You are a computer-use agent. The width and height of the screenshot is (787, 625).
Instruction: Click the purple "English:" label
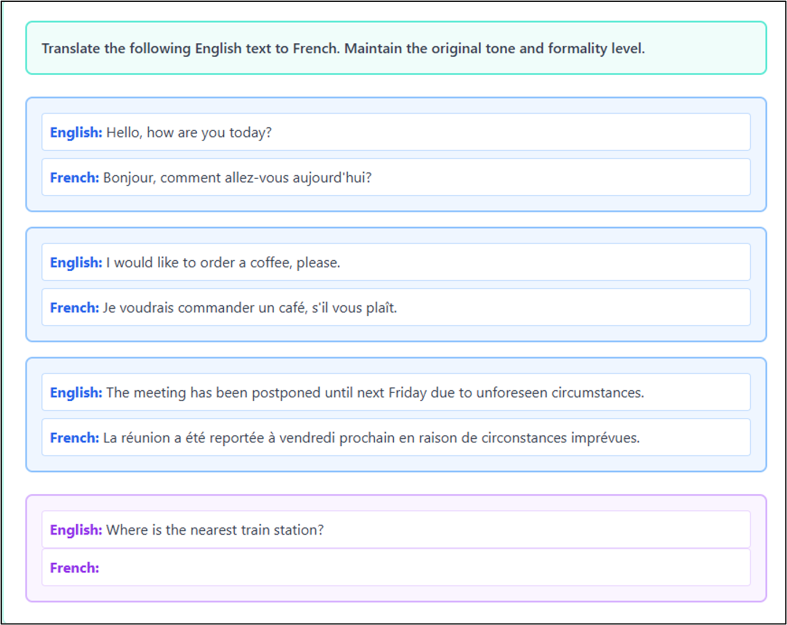76,530
